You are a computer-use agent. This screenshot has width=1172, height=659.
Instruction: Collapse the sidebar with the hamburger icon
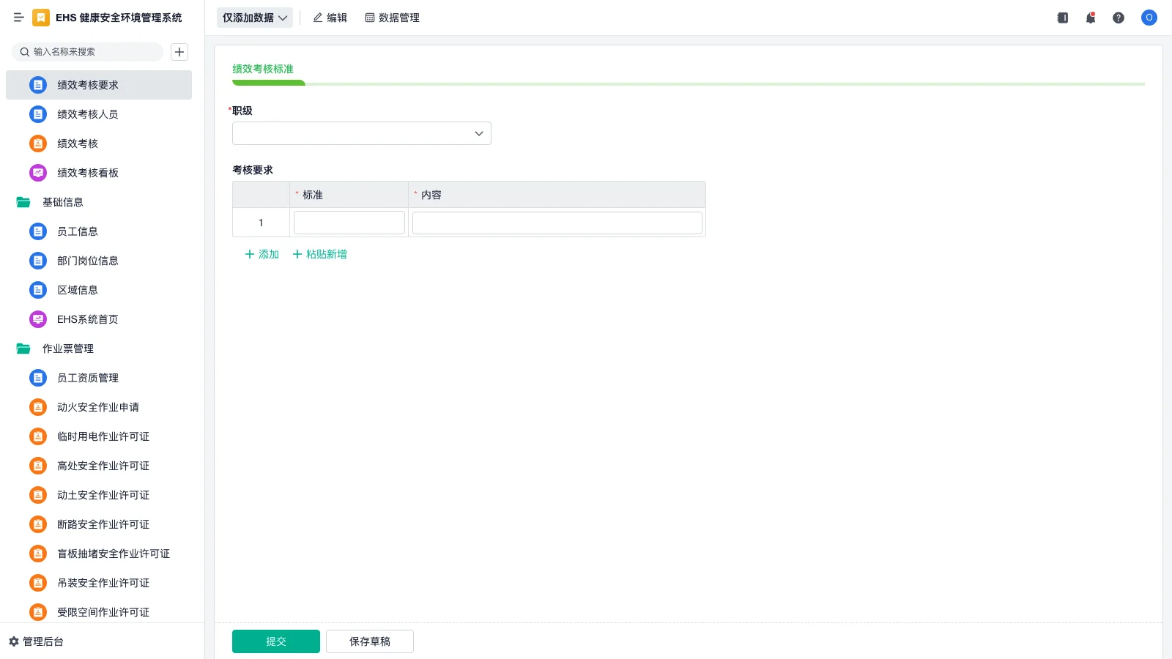click(x=18, y=18)
